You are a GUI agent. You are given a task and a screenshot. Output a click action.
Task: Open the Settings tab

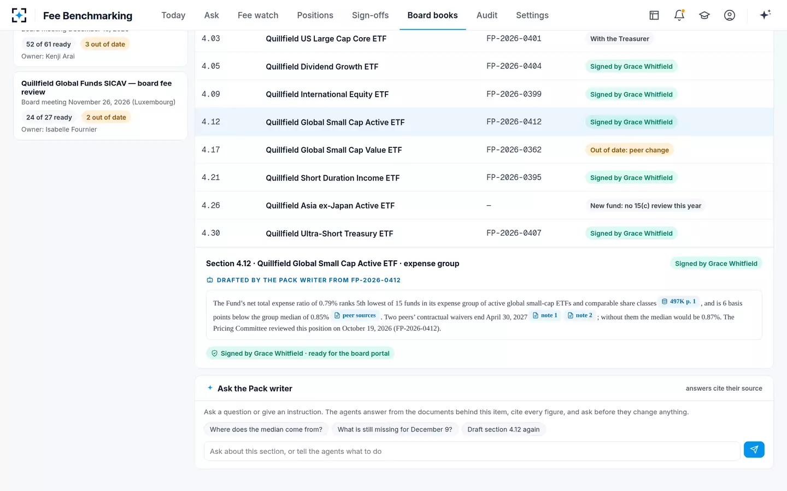pos(532,15)
